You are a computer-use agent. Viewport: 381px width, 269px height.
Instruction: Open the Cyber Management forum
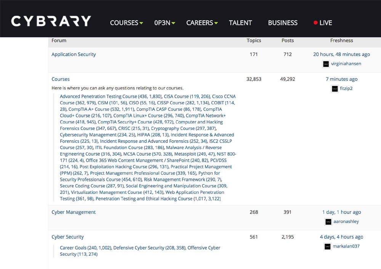[74, 212]
